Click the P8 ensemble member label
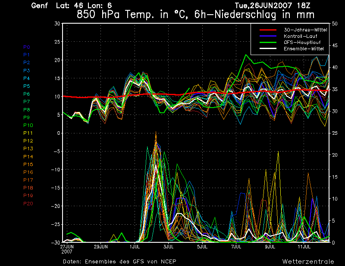The width and height of the screenshot is (345, 266). [x=27, y=110]
